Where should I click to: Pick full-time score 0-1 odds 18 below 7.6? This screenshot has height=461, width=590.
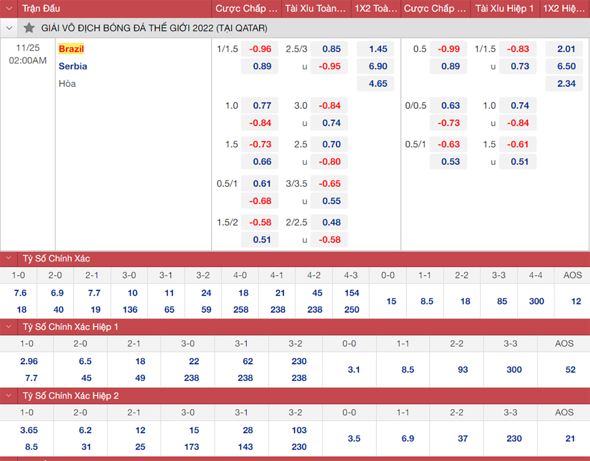[x=21, y=310]
